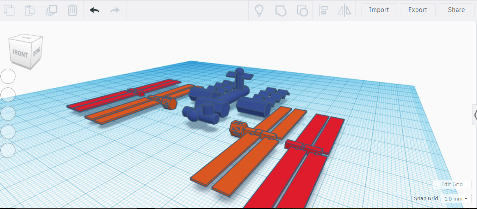477x209 pixels.
Task: Click the FRONT face of view cube
Action: (20, 54)
